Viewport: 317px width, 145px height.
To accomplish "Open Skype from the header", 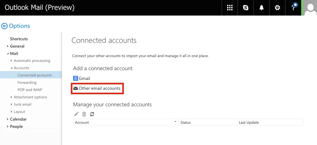I will [x=246, y=8].
